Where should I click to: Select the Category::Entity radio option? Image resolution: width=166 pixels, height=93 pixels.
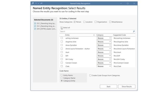point(62,81)
